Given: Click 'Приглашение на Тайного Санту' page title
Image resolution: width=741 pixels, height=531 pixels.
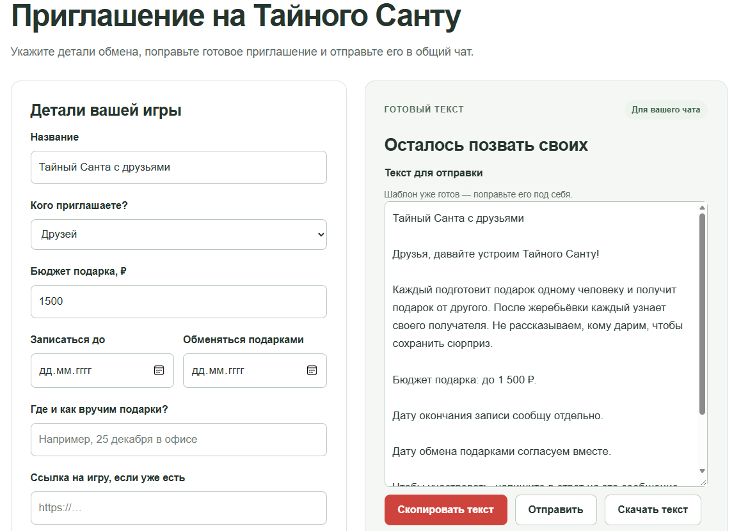Looking at the screenshot, I should [x=236, y=15].
